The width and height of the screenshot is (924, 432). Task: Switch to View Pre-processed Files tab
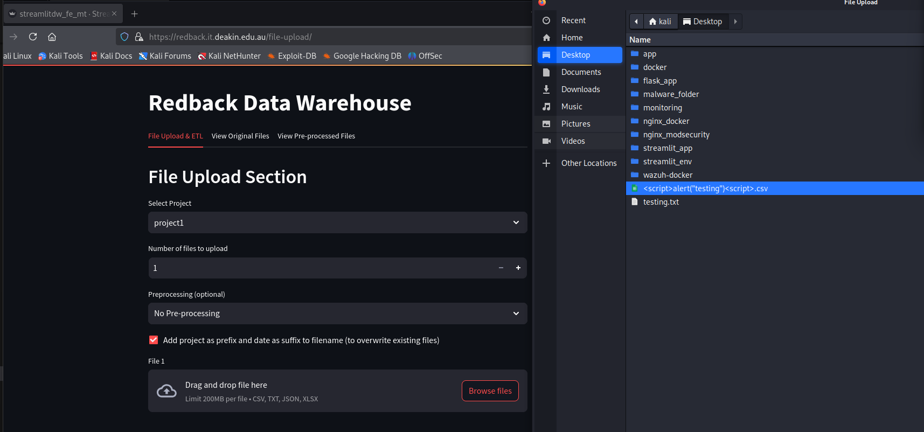[x=316, y=136]
